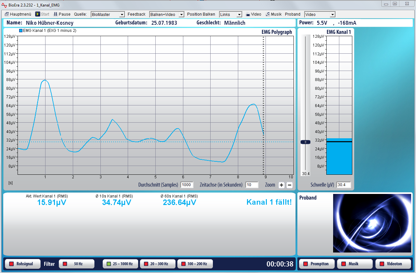Click the BioEra title bar icon
416x273 pixels.
click(4, 5)
